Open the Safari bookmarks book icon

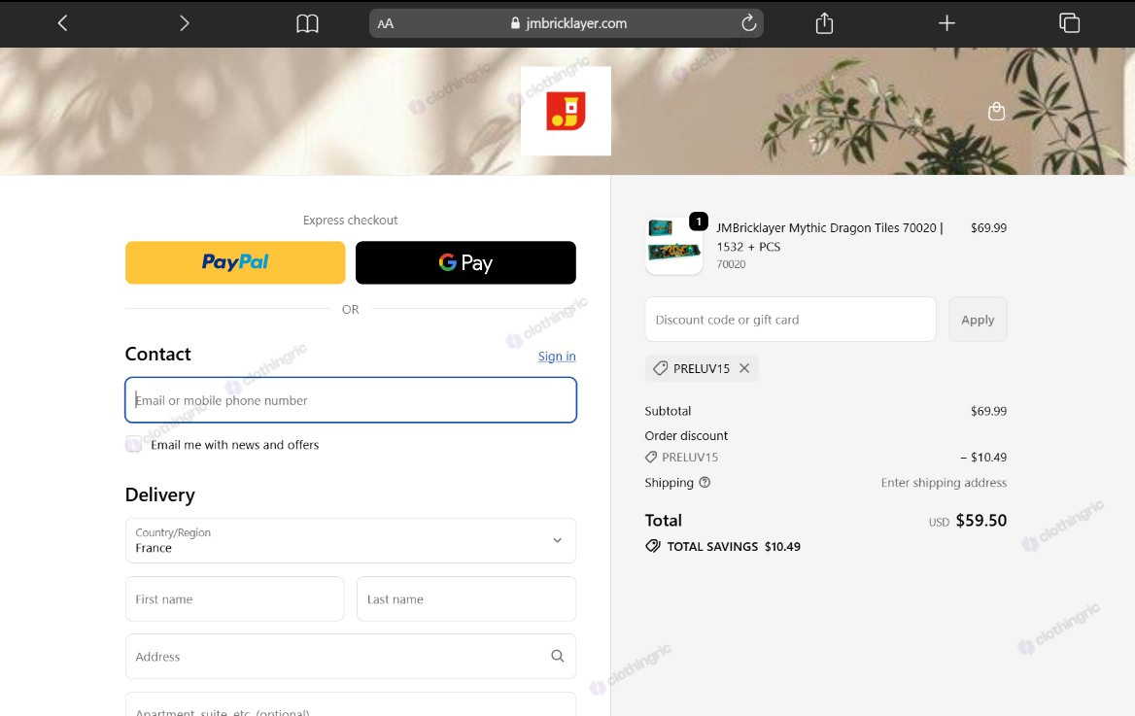(307, 24)
